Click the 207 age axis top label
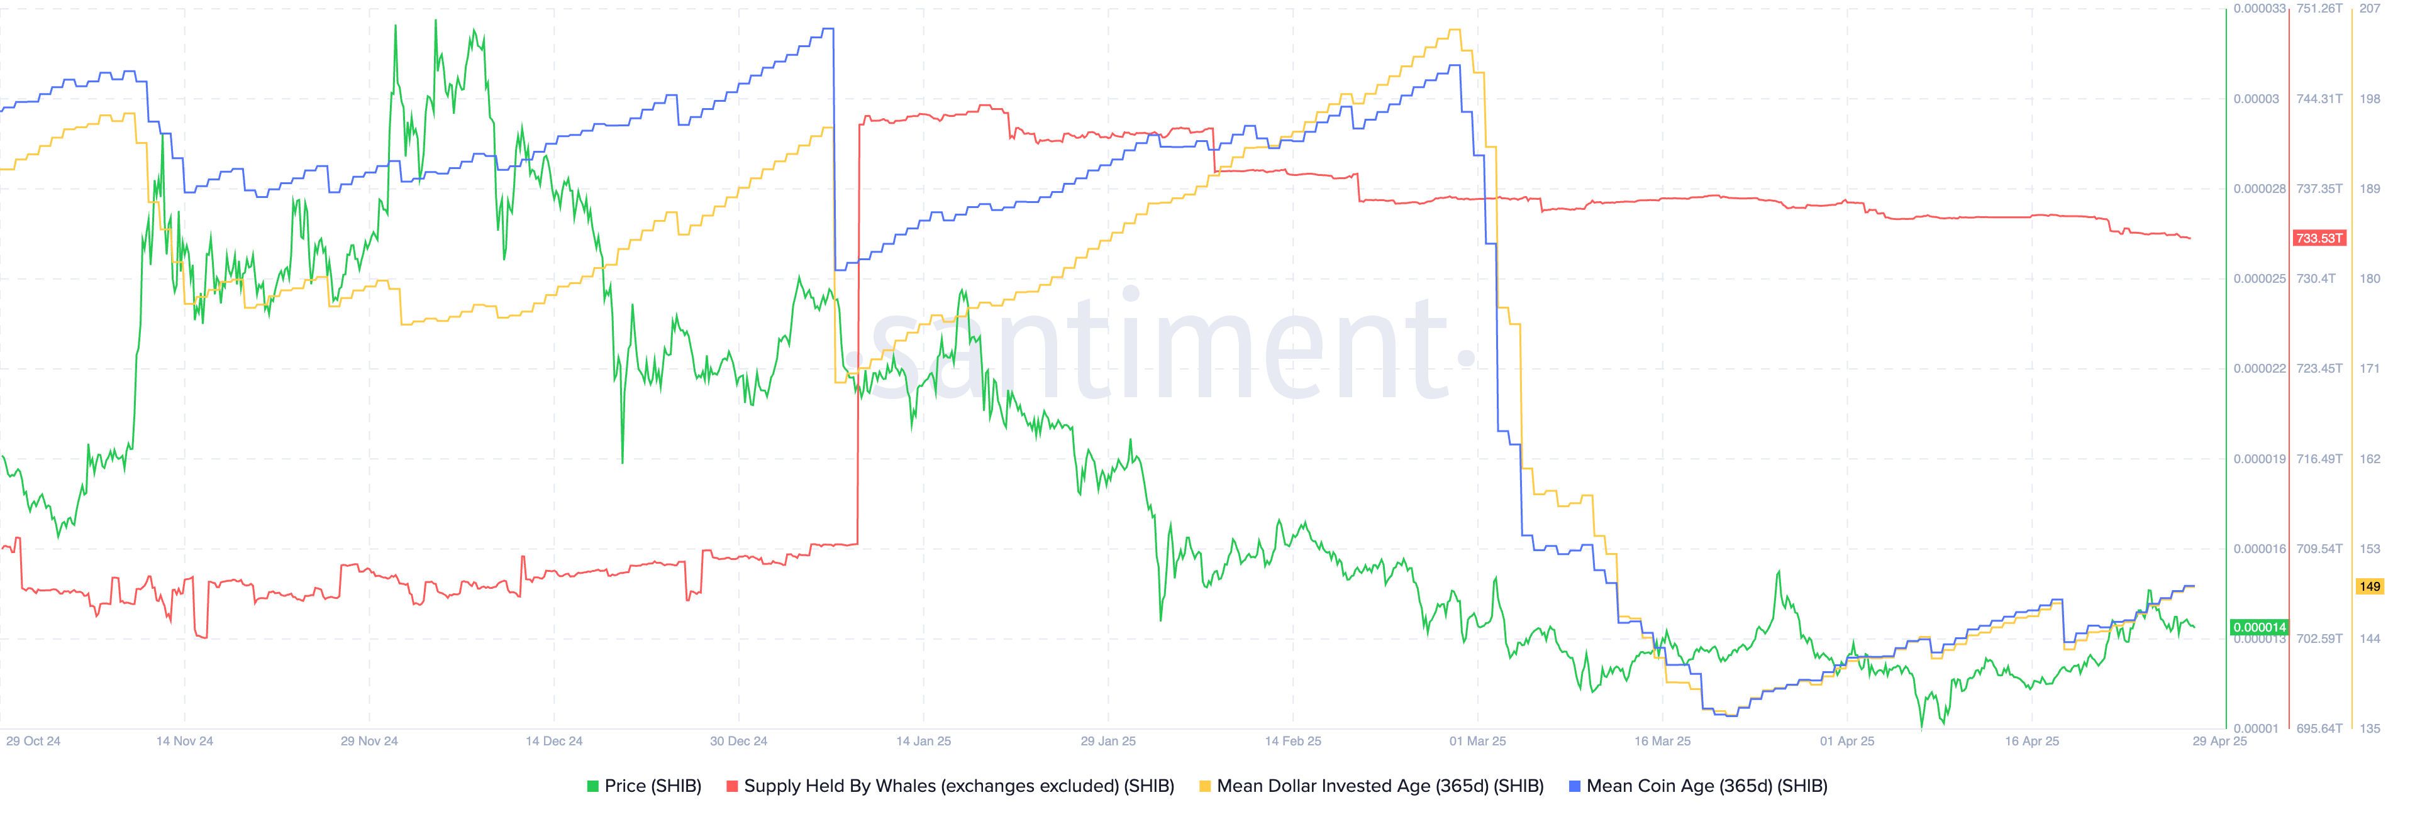This screenshot has height=817, width=2415. [2369, 8]
